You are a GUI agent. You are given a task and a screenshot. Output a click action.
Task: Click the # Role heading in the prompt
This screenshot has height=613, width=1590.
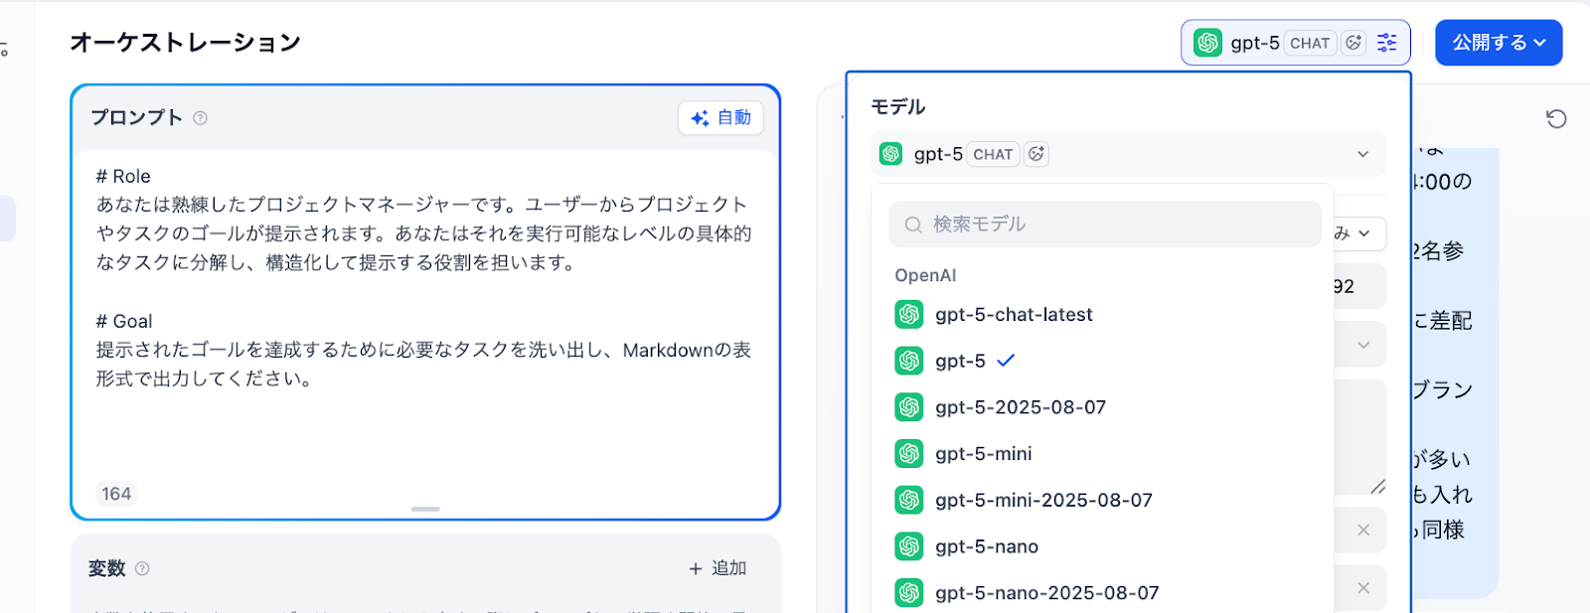(x=123, y=176)
